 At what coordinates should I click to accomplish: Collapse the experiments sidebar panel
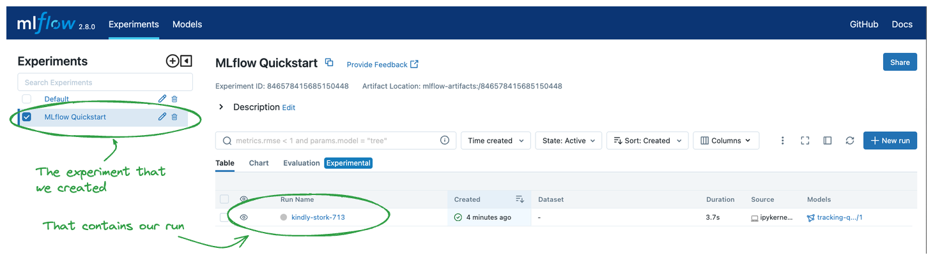186,61
